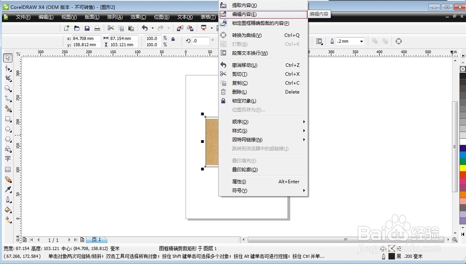466x264 pixels.
Task: Choose 提取内容(X) from context menu
Action: (x=263, y=5)
